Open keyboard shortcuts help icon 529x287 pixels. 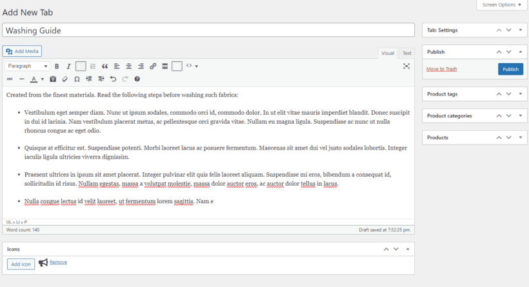coord(137,79)
